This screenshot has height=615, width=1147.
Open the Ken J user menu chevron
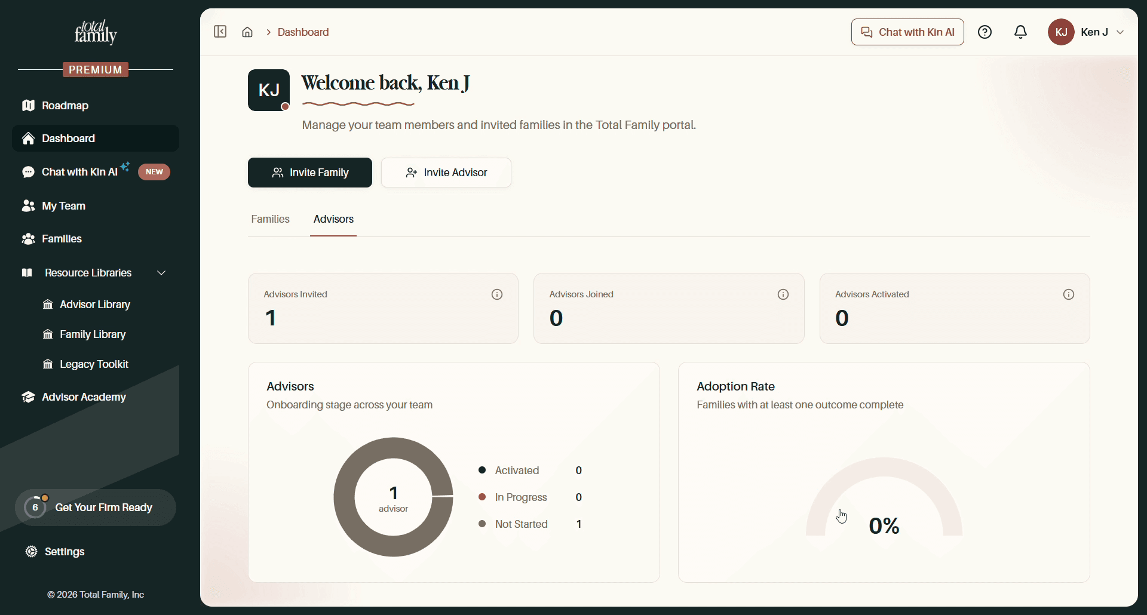[1120, 32]
